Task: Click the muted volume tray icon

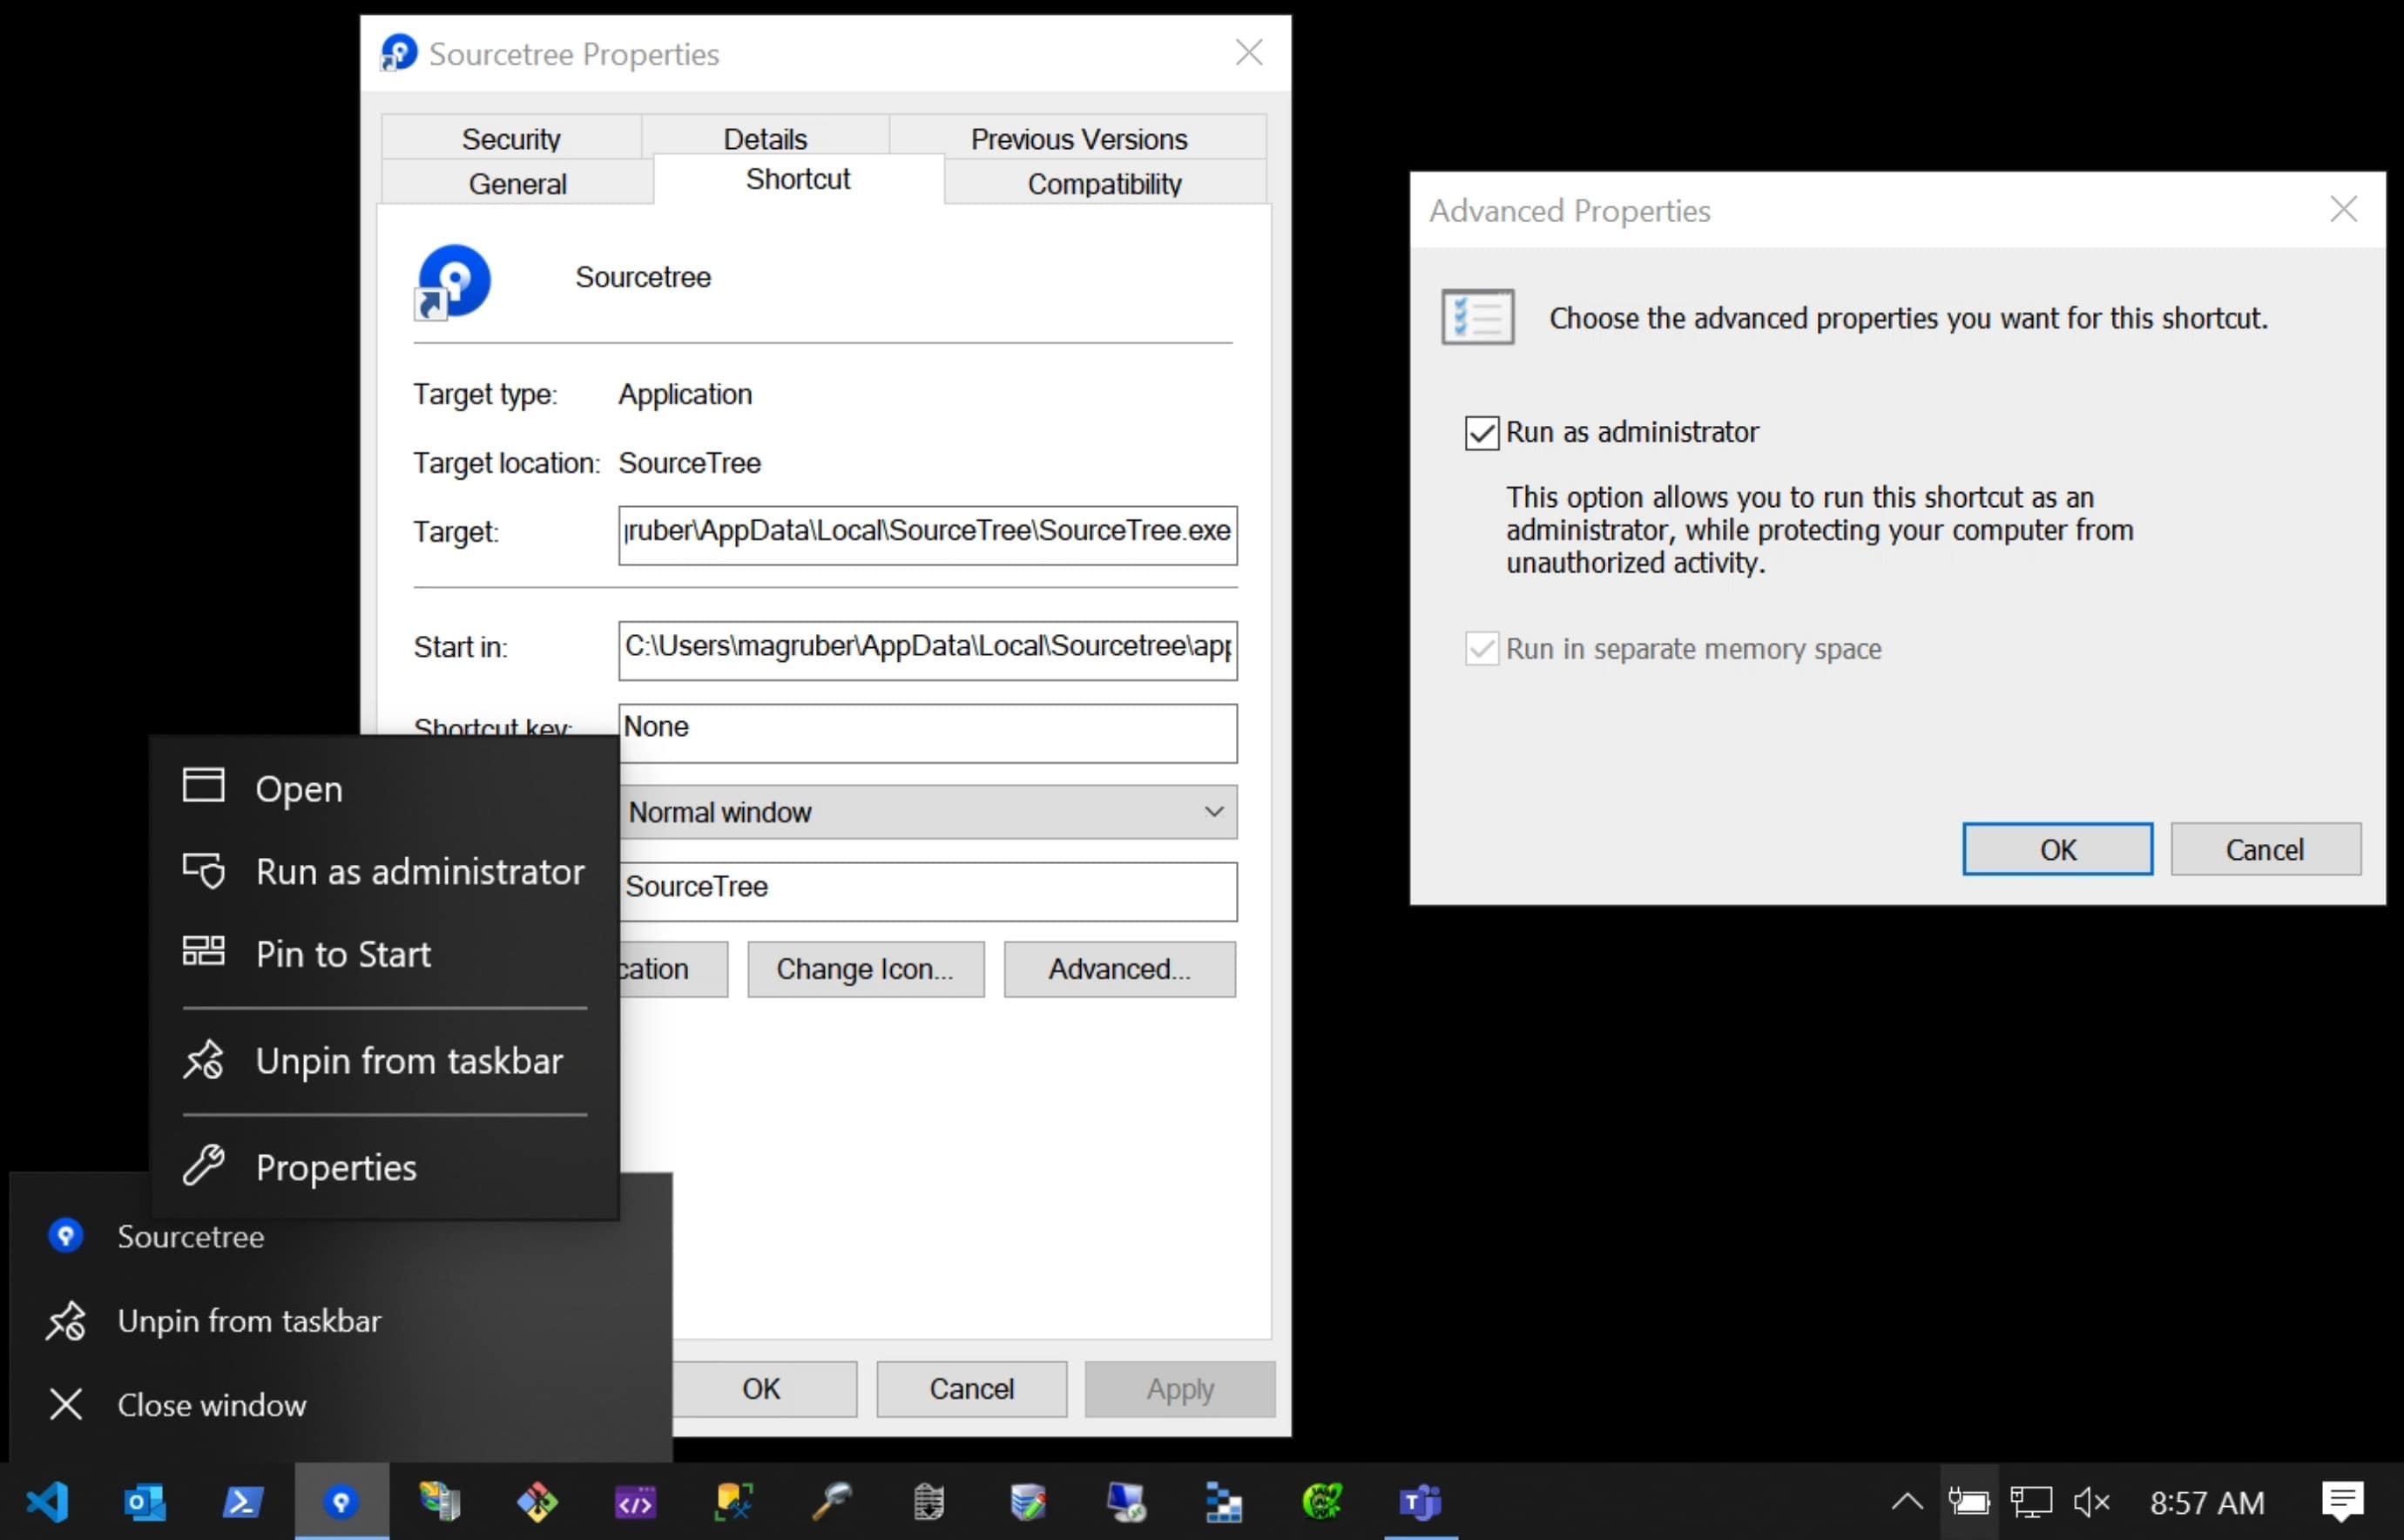Action: (2090, 1501)
